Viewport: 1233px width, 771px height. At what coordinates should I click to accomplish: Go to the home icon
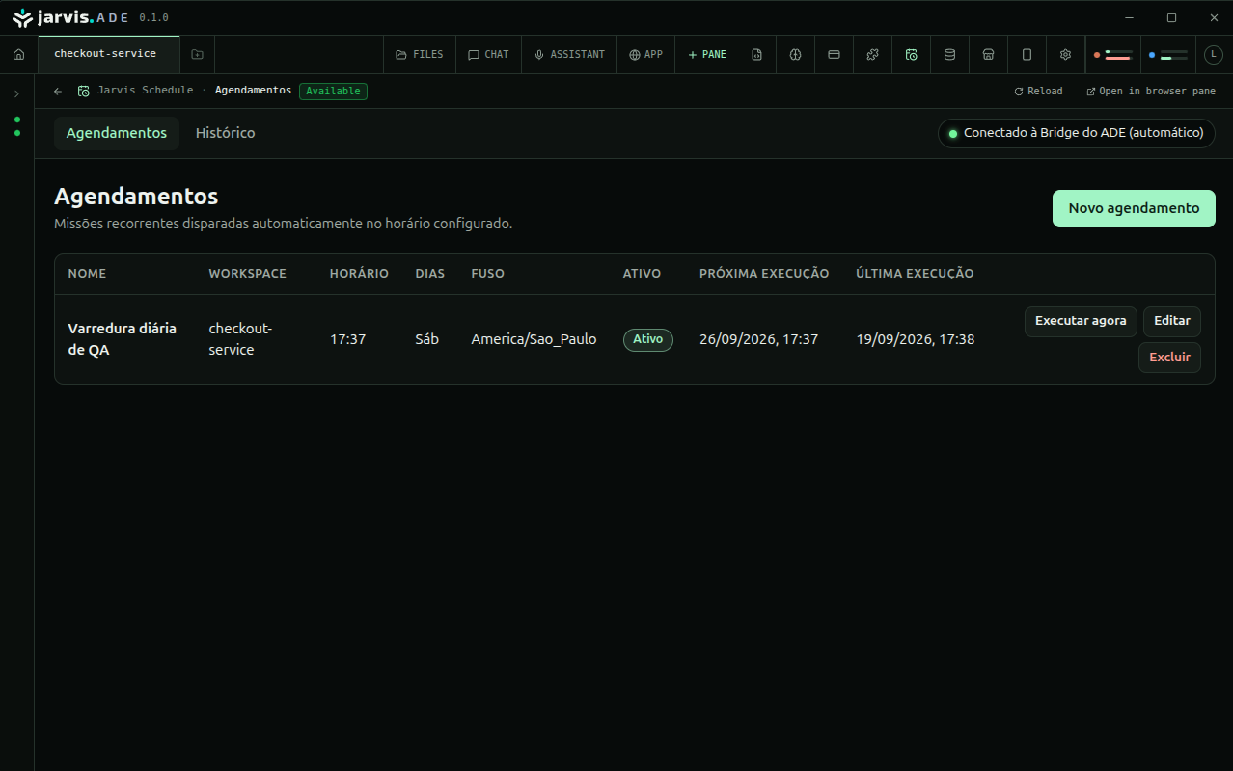pyautogui.click(x=18, y=55)
